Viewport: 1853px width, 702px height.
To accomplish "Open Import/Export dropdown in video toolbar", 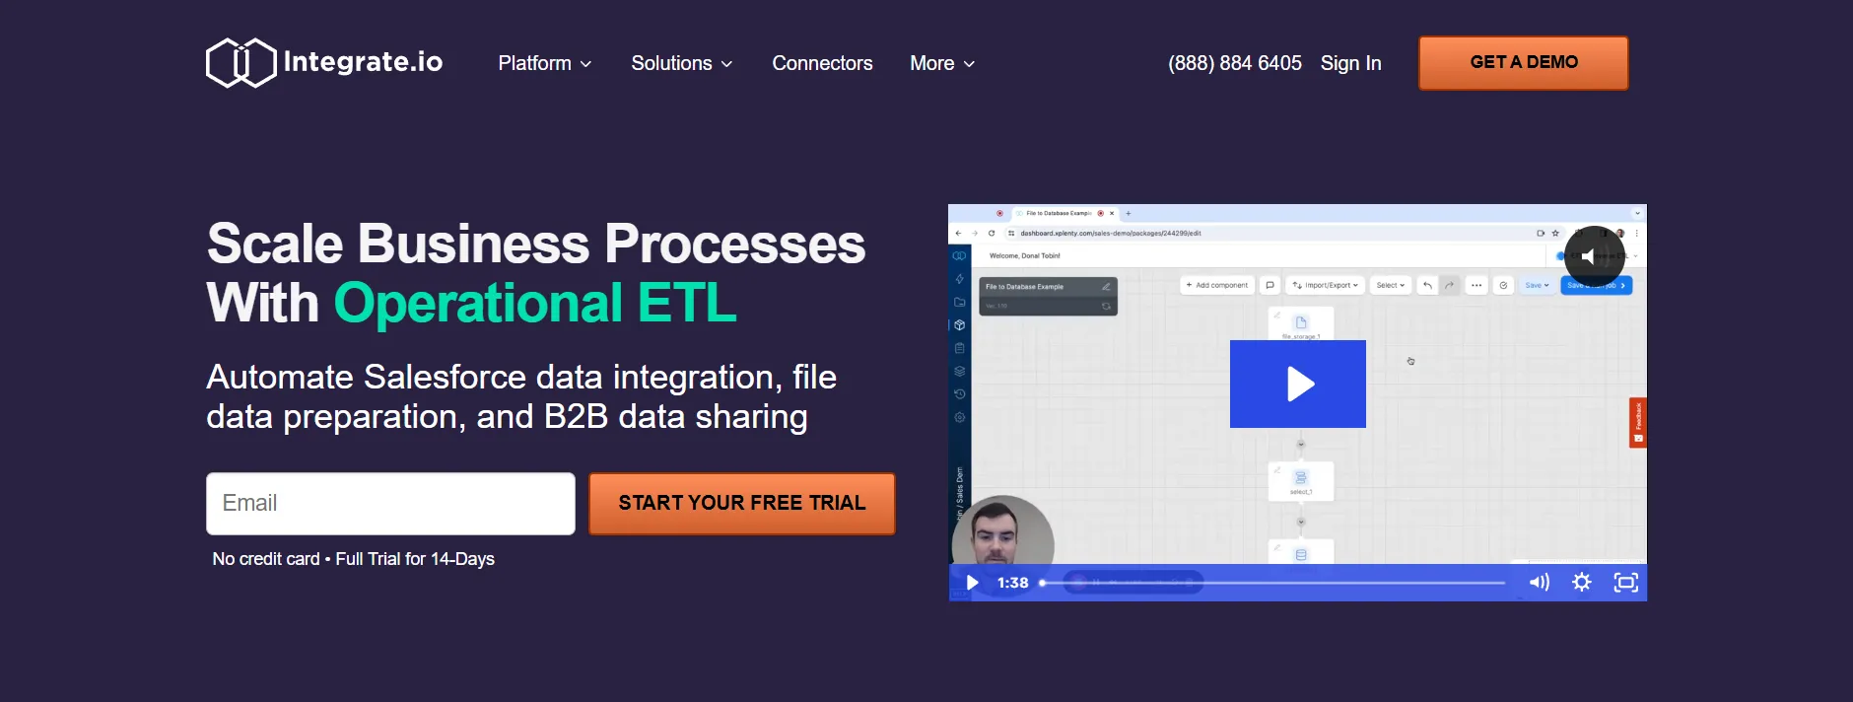I will (1325, 285).
